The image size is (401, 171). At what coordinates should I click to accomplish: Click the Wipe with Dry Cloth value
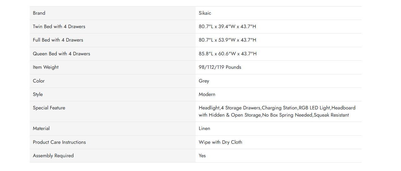[x=220, y=142]
